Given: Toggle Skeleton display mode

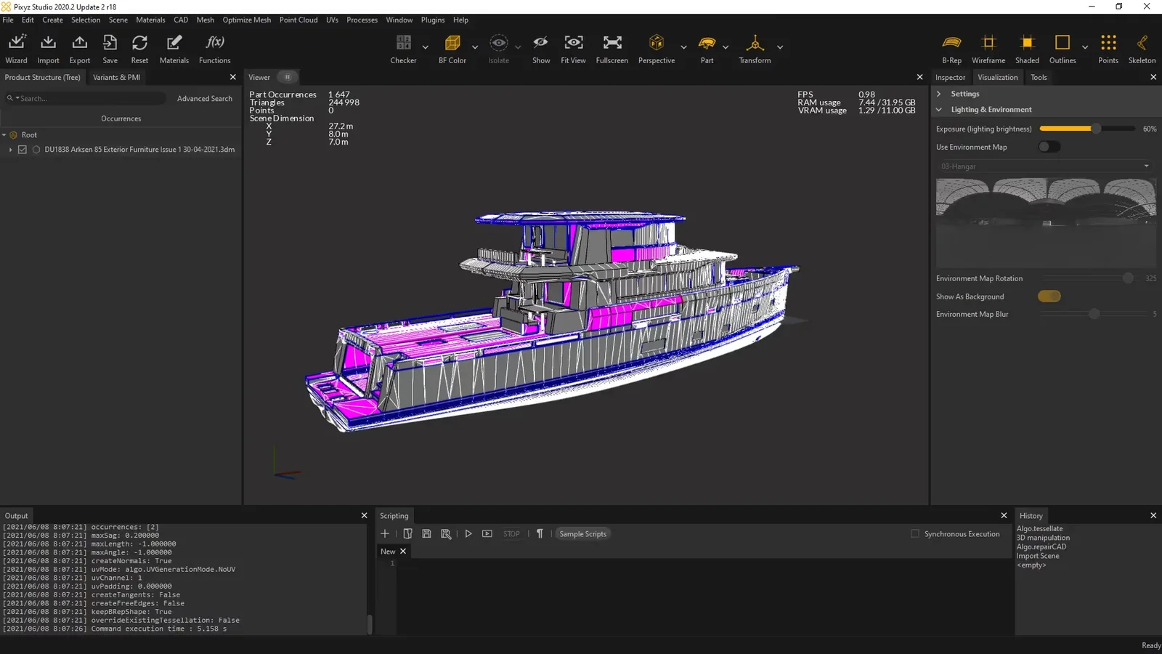Looking at the screenshot, I should click(1142, 43).
